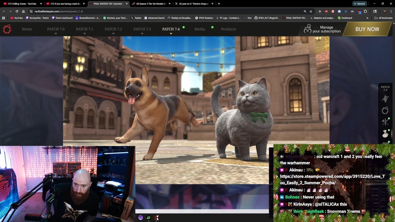Open crossed axes icon in side nav
The height and width of the screenshot is (222, 395).
(x=385, y=122)
